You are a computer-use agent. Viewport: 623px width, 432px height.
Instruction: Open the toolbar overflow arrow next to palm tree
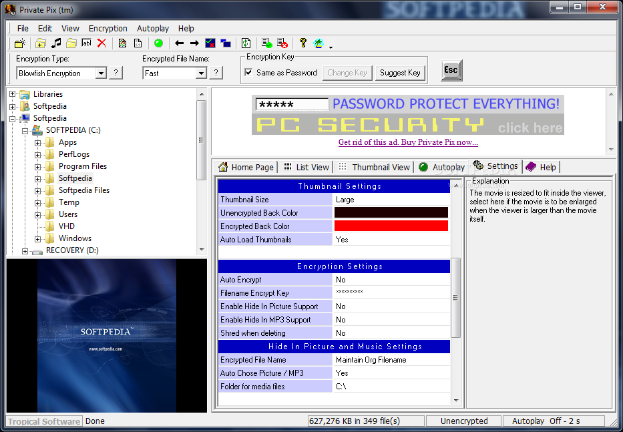click(331, 47)
